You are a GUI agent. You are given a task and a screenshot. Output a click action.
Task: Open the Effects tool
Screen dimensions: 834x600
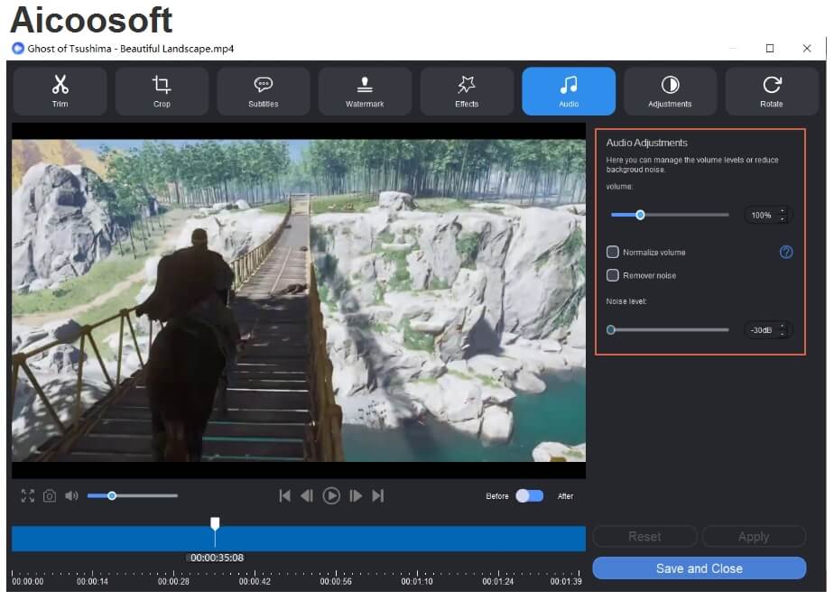click(x=467, y=91)
